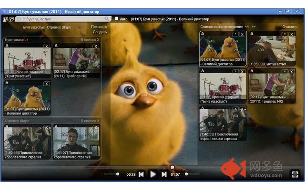
Task: Click the power icon inside the search field
Action: pyautogui.click(x=19, y=19)
